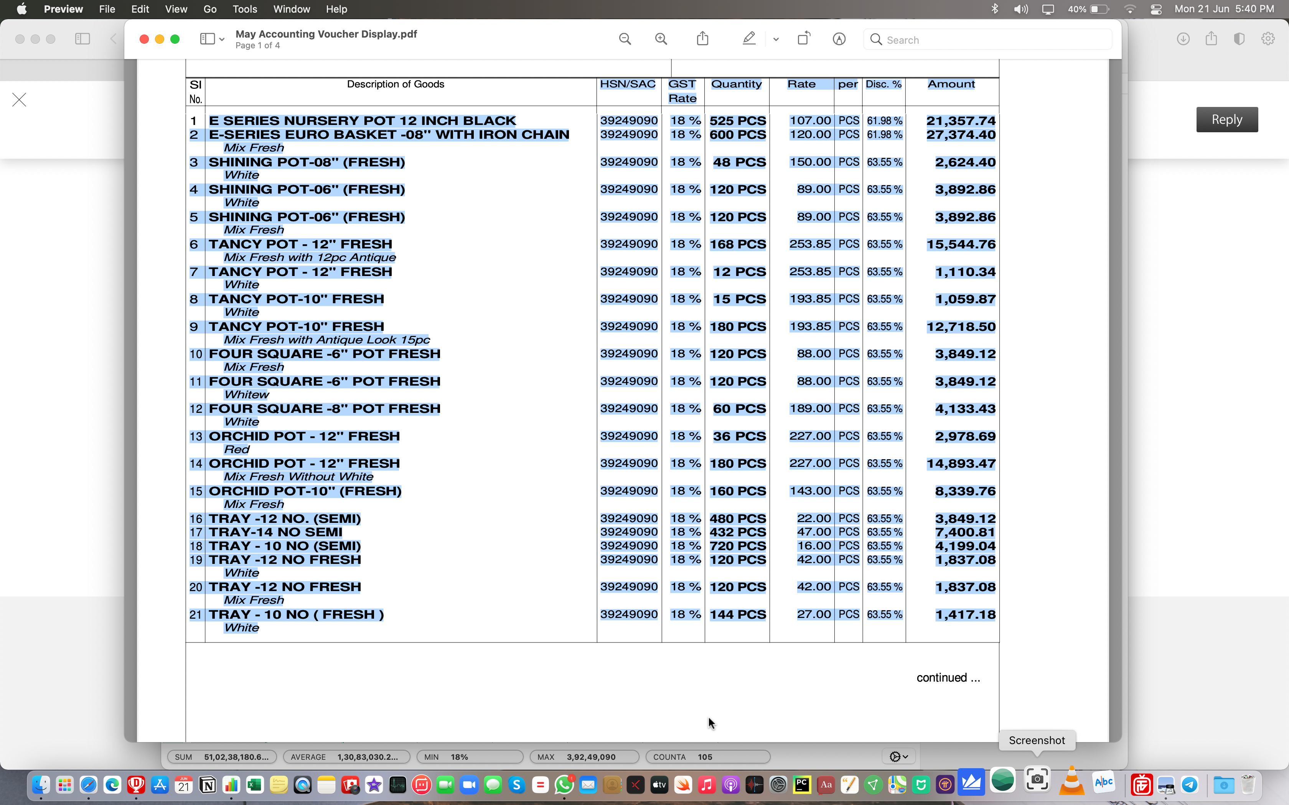The image size is (1289, 805).
Task: Click the SUM statistic pill
Action: coord(222,757)
